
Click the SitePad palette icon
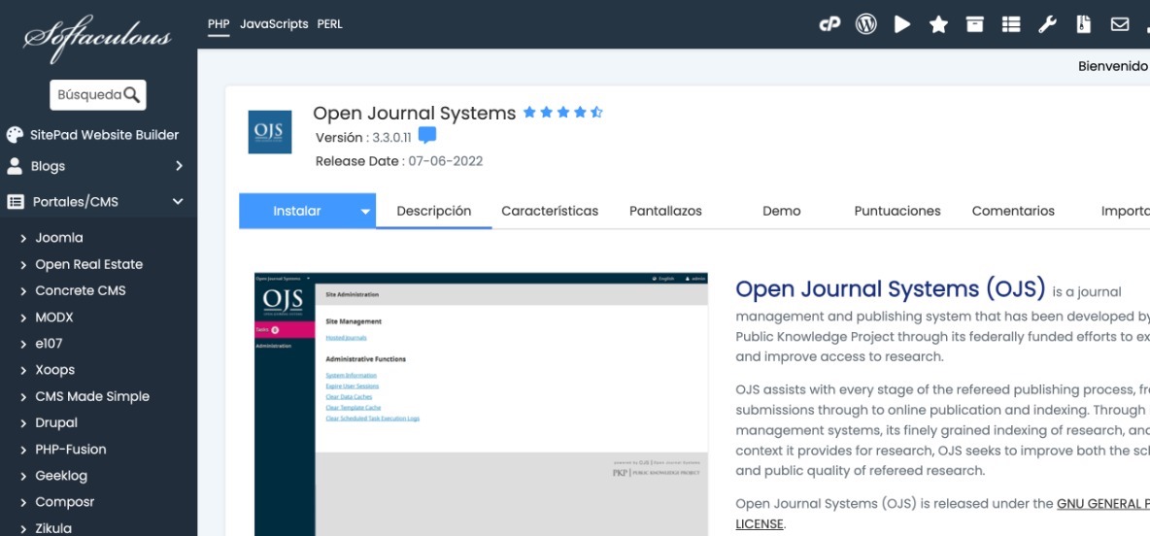15,135
